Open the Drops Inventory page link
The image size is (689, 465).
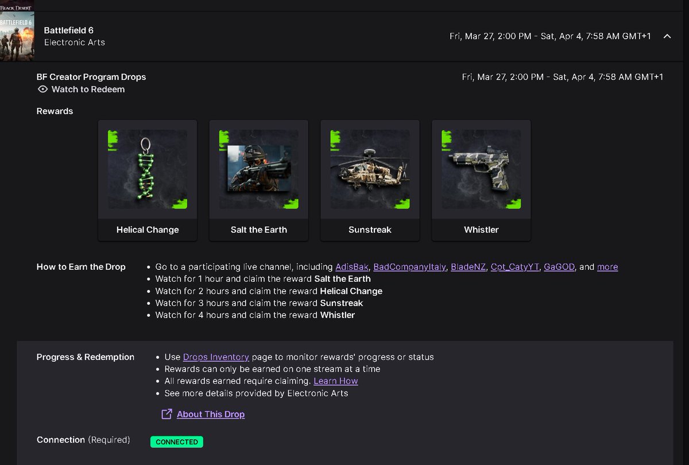click(x=216, y=357)
